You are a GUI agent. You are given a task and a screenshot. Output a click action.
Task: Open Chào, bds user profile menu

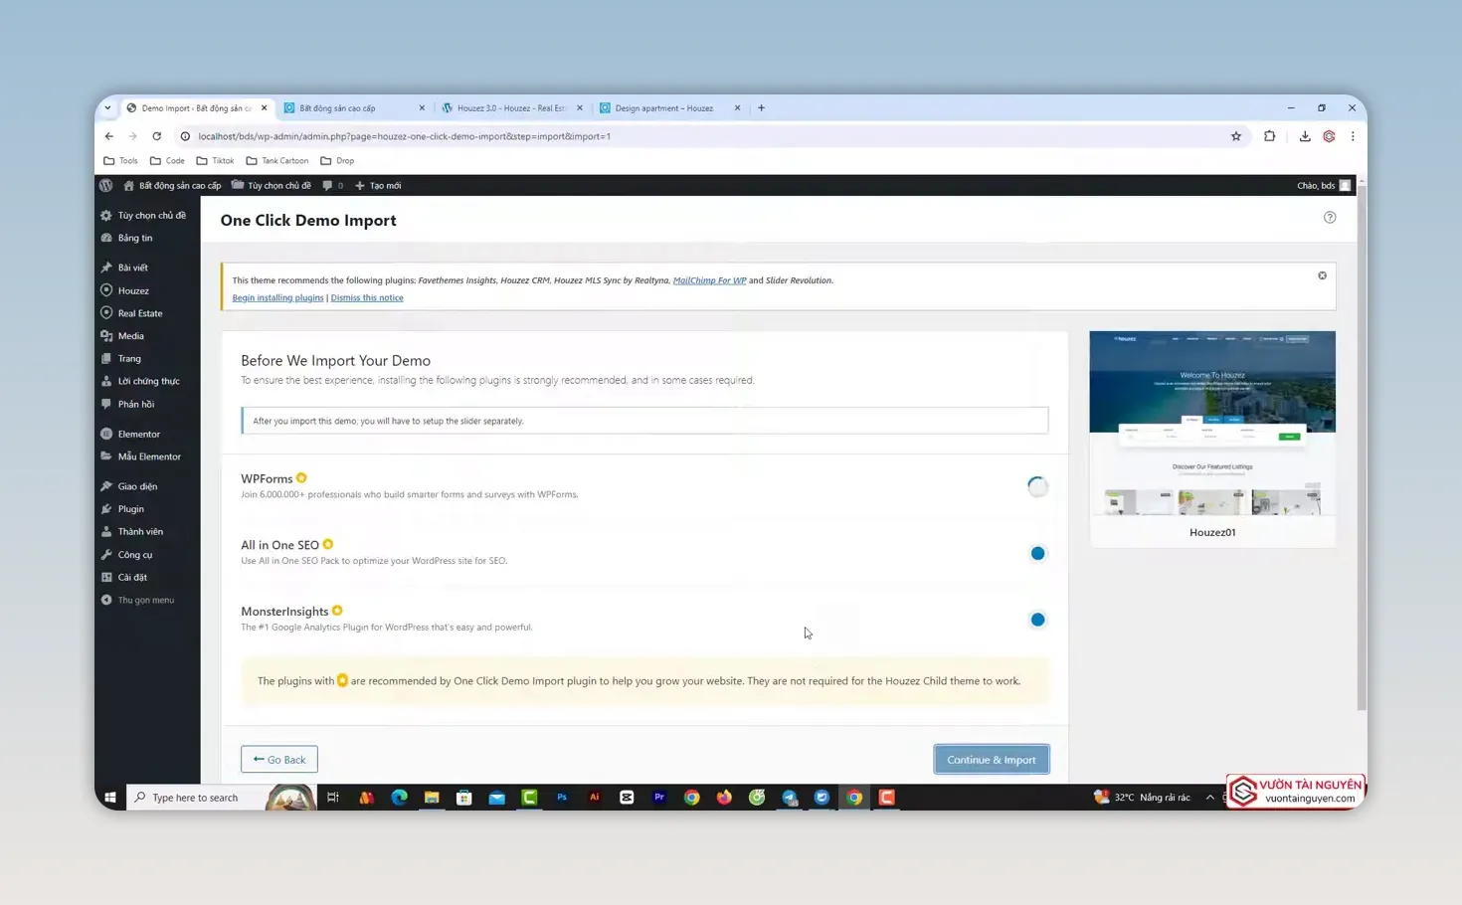[x=1324, y=185]
